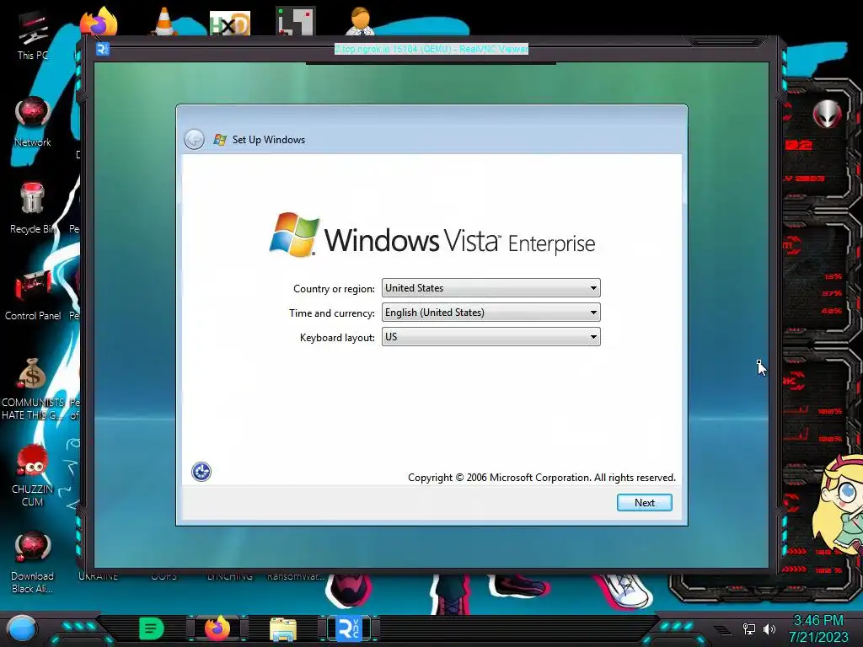Click the RealVNC Viewer title bar text

431,49
